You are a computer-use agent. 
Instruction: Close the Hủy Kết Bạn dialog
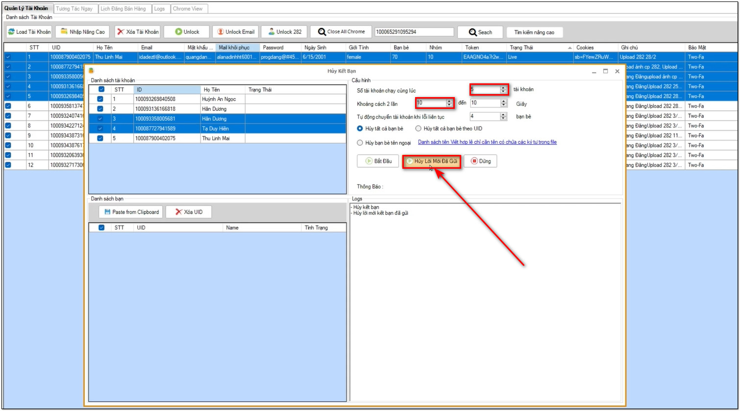pyautogui.click(x=617, y=71)
